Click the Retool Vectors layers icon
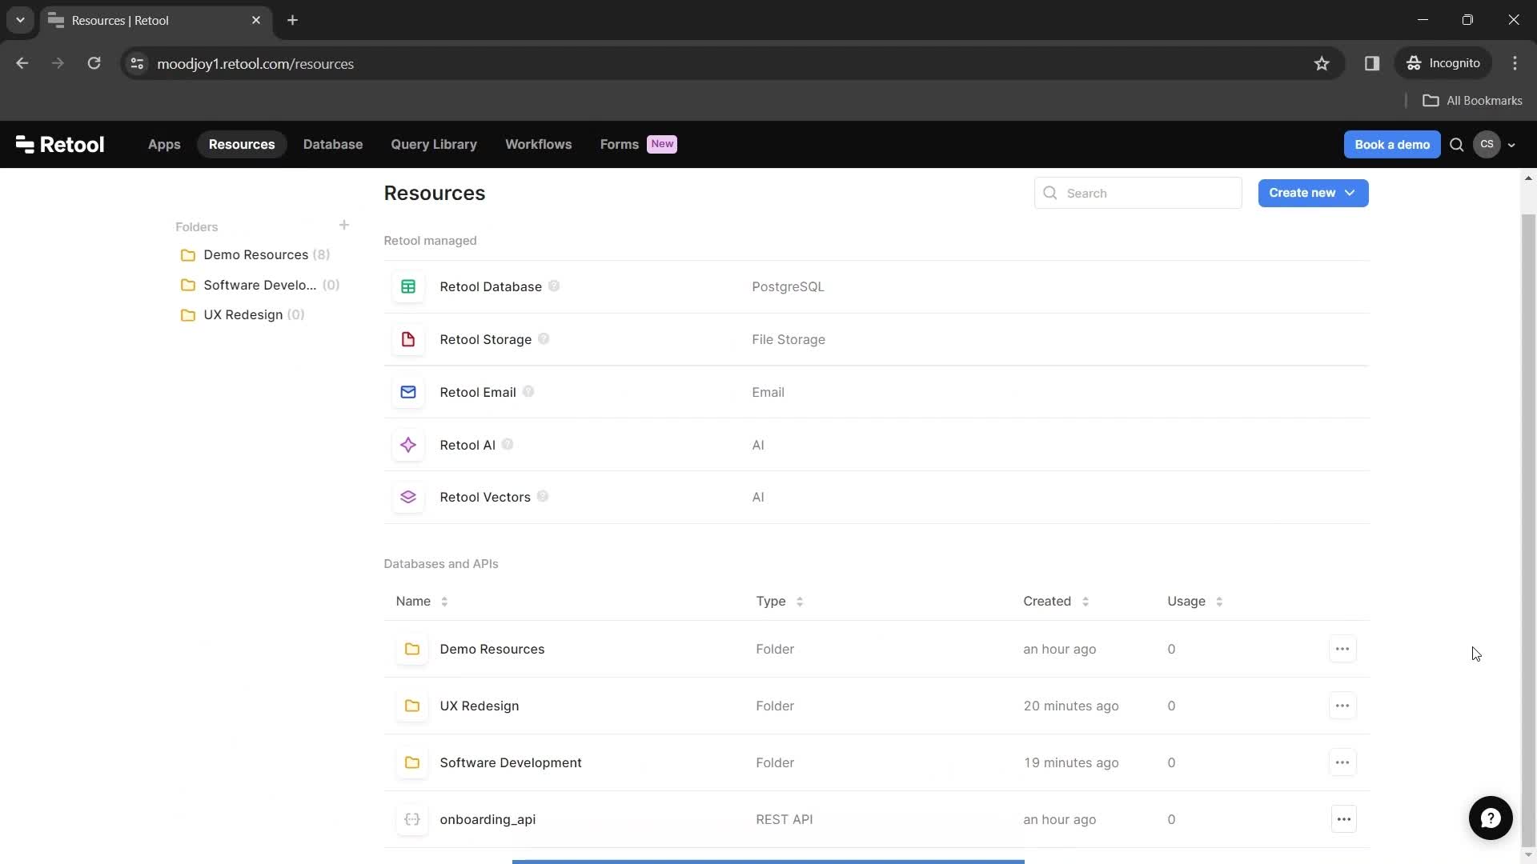Screen dimensions: 1537x864 coord(407,497)
